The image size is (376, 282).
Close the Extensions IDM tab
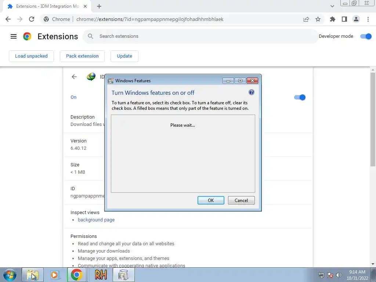click(85, 6)
